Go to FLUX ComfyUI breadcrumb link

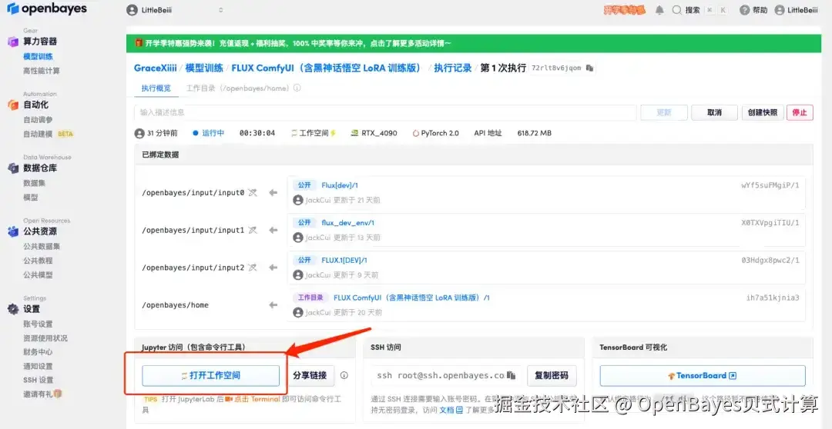pos(329,68)
